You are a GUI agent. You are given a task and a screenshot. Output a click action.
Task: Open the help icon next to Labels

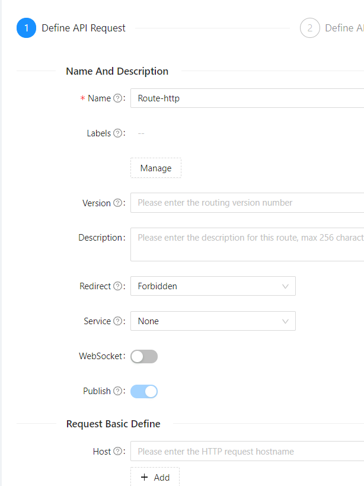117,133
